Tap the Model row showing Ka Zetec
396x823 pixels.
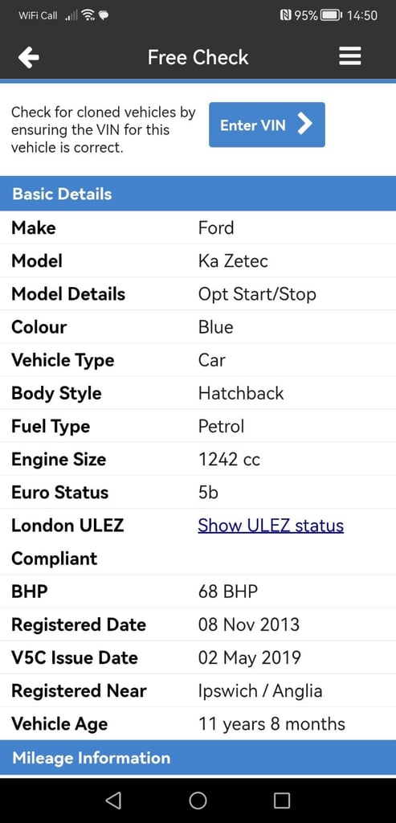coord(198,261)
